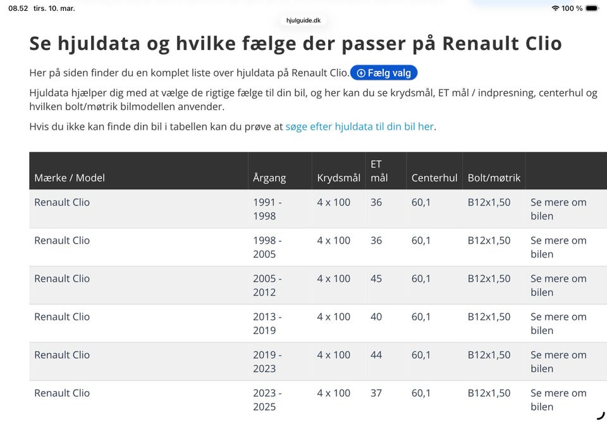
Task: Open 'Se mere om bilen' for 2013 - 2019
Action: [558, 323]
